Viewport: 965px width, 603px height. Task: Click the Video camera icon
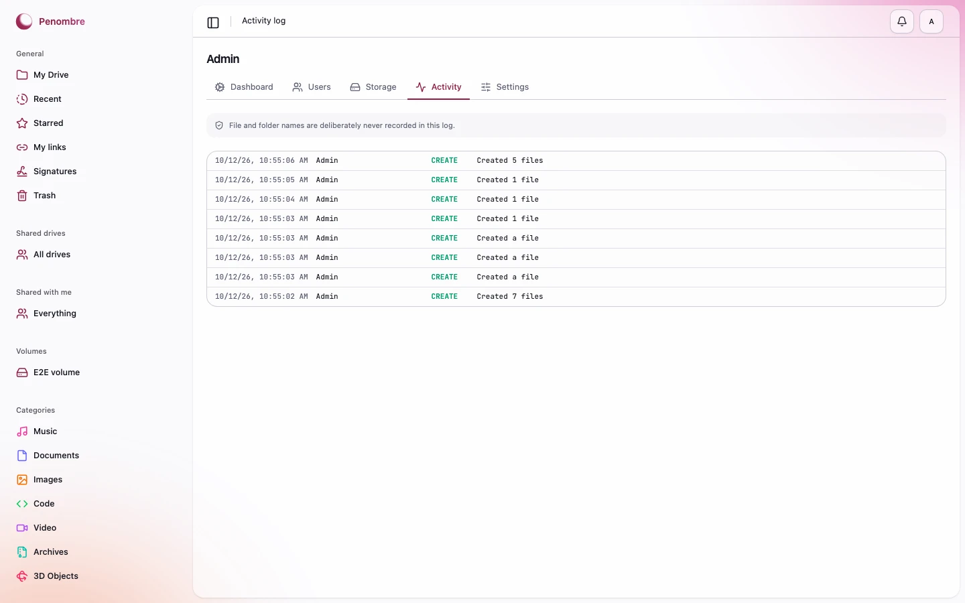pos(22,528)
